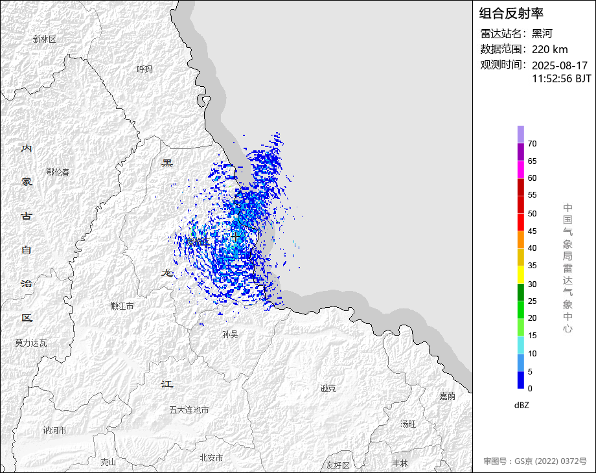Screen dimensions: 596x473
Task: Click the 30-35 dBZ yellow legend swatch
Action: coord(521,275)
